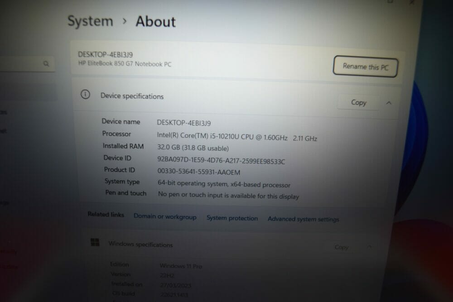
Task: Select the Installed RAM value 32.0 GB
Action: [x=193, y=148]
